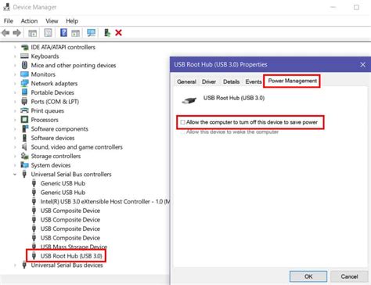Select Storage controllers tree item

pos(56,156)
